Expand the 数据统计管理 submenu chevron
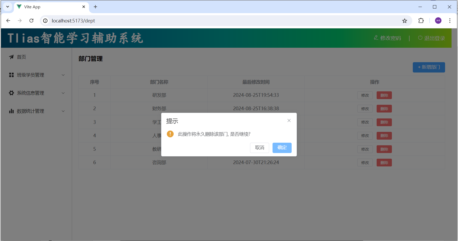Screen dimensions: 458x241 pyautogui.click(x=63, y=111)
